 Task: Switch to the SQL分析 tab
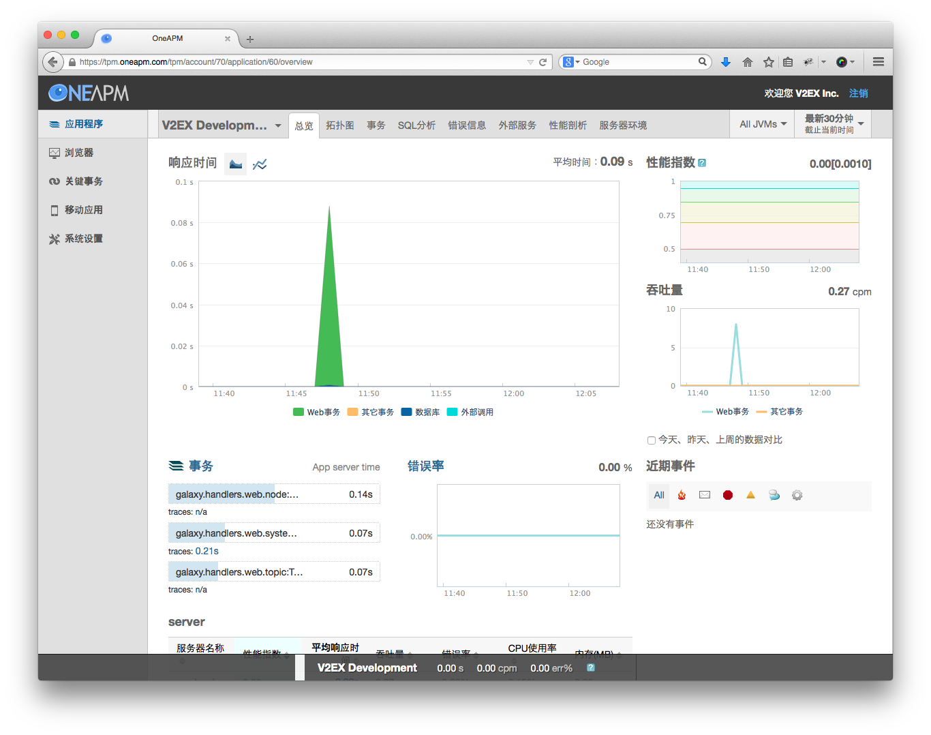coord(416,125)
